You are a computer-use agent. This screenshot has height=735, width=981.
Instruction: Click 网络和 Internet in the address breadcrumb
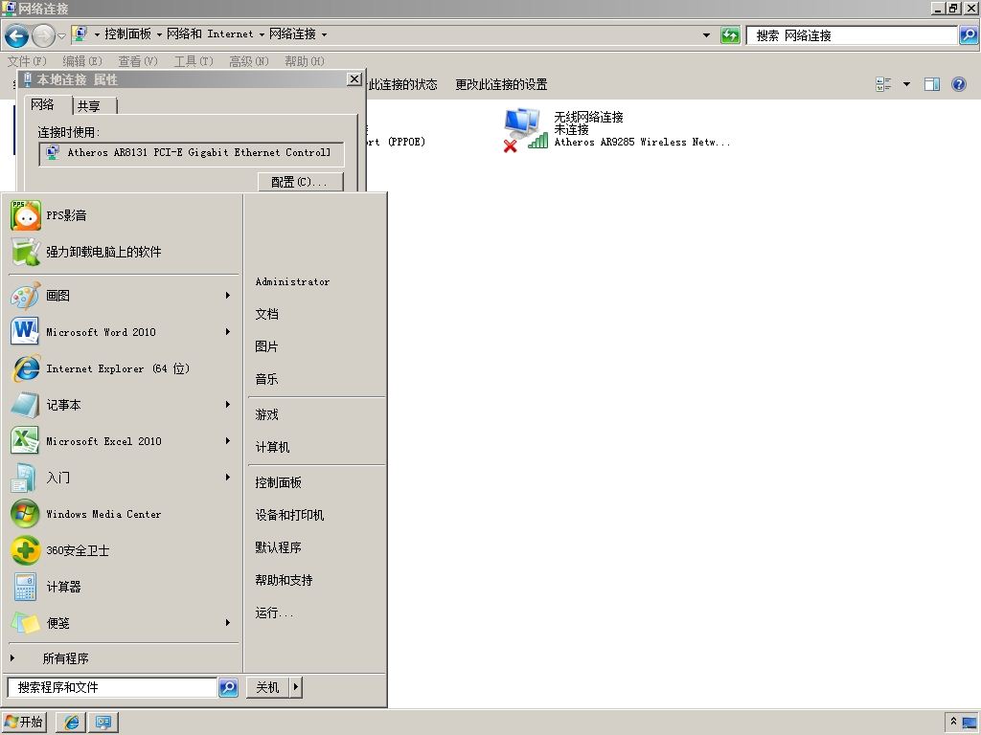coord(210,33)
